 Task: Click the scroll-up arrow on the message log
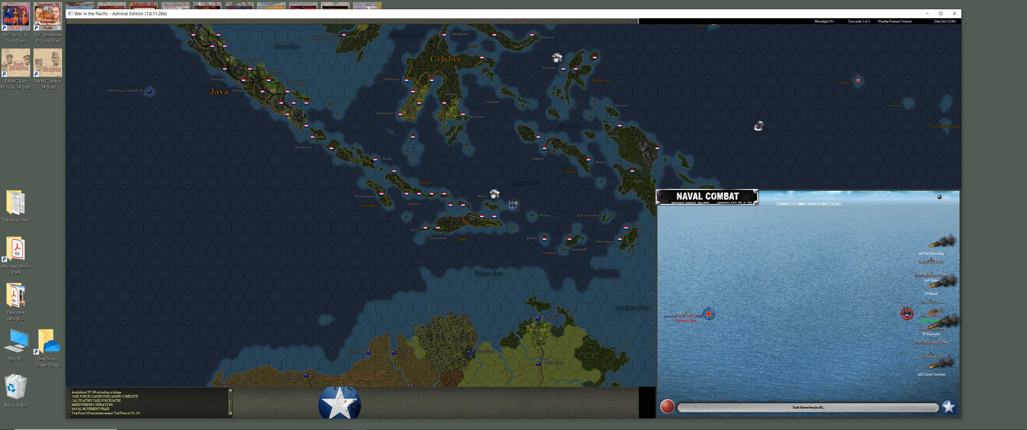[230, 391]
